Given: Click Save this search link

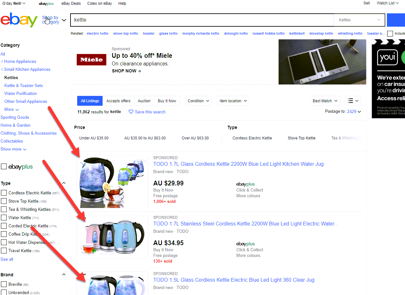Looking at the screenshot, I should pyautogui.click(x=150, y=112).
